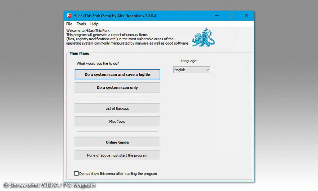Image resolution: width=318 pixels, height=191 pixels.
Task: Open the Tools menu
Action: point(81,24)
